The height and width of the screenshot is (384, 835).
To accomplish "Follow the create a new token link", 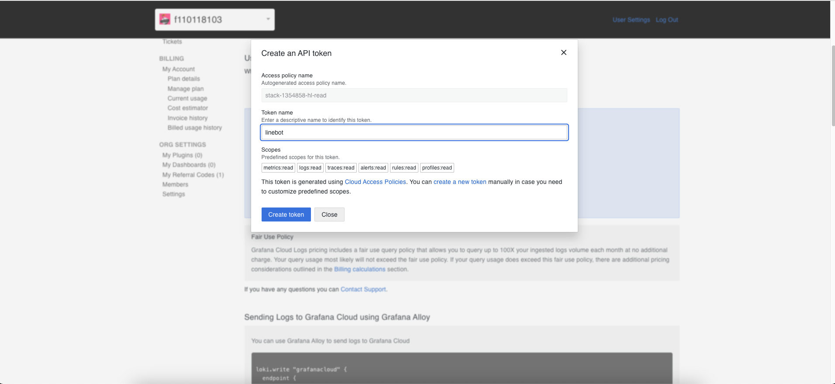I will 460,182.
